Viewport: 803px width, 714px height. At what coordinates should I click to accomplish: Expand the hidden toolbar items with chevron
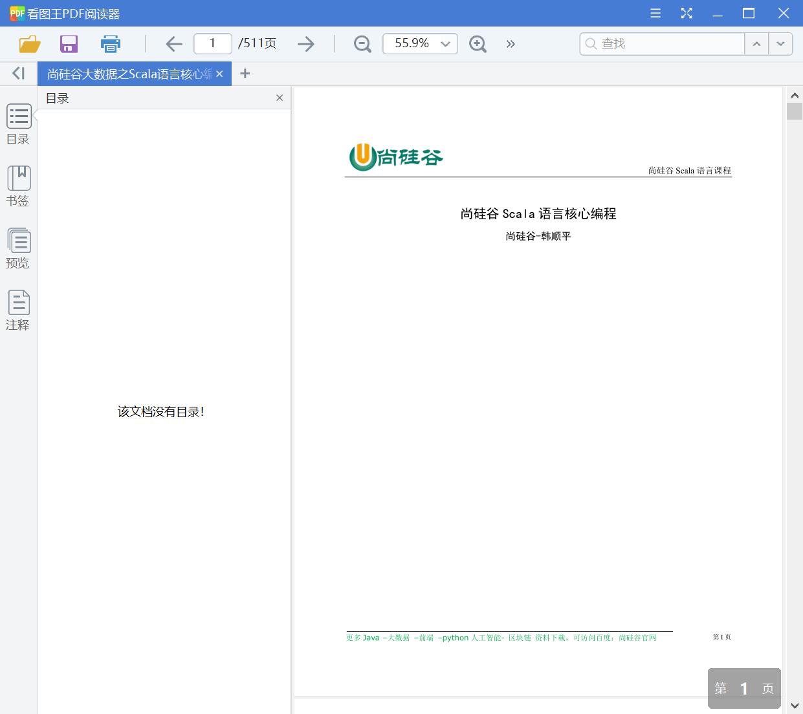[511, 43]
